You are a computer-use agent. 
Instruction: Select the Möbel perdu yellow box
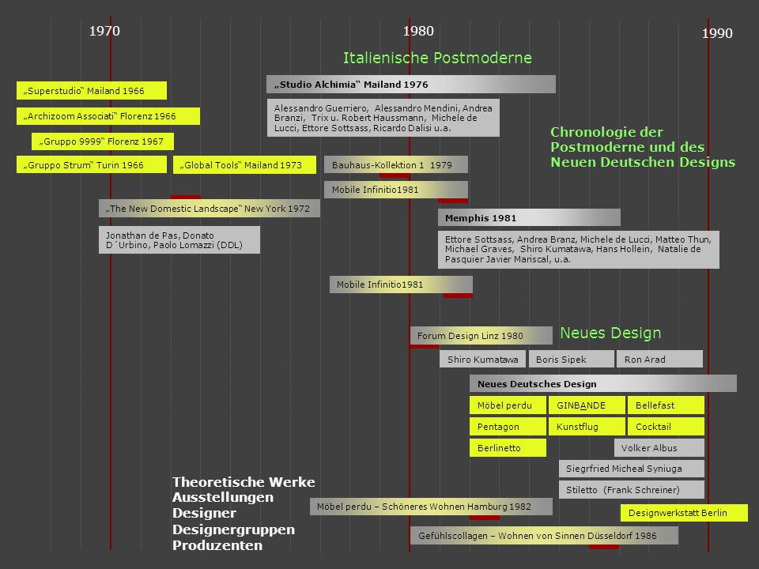tap(508, 405)
